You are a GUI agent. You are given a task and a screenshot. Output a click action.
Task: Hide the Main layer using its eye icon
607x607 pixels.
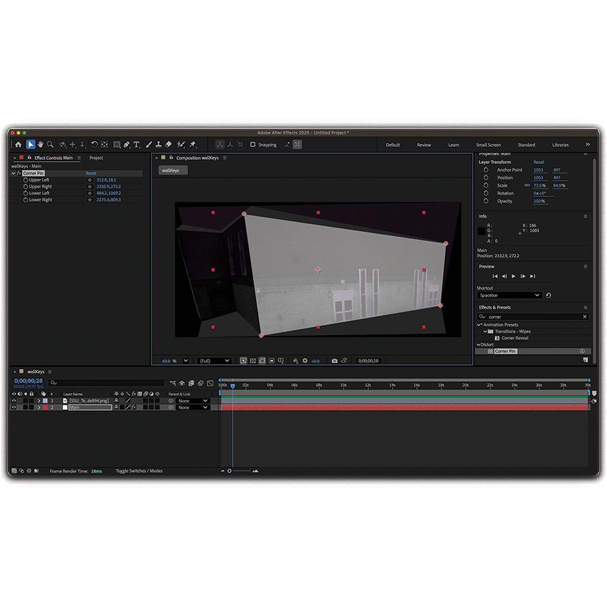click(x=13, y=407)
